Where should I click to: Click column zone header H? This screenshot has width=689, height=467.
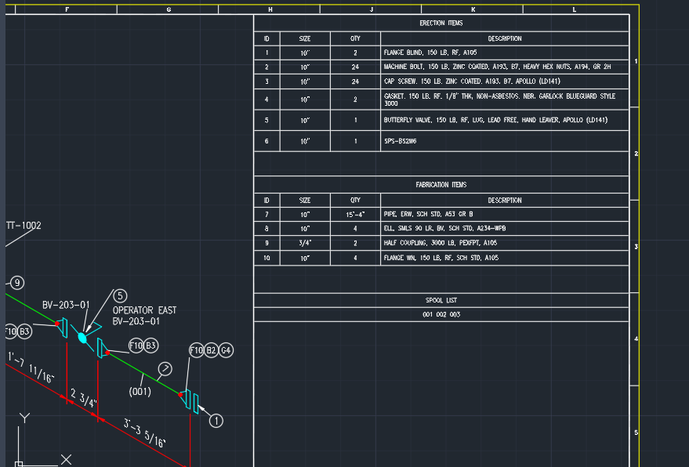(x=270, y=9)
